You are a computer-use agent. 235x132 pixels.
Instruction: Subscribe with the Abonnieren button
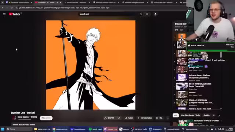pos(46,118)
